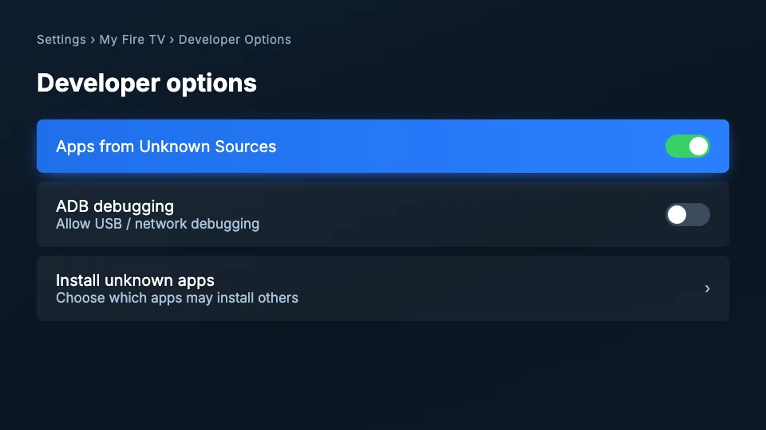This screenshot has width=766, height=430.
Task: Select Developer Options breadcrumb entry
Action: pyautogui.click(x=235, y=40)
